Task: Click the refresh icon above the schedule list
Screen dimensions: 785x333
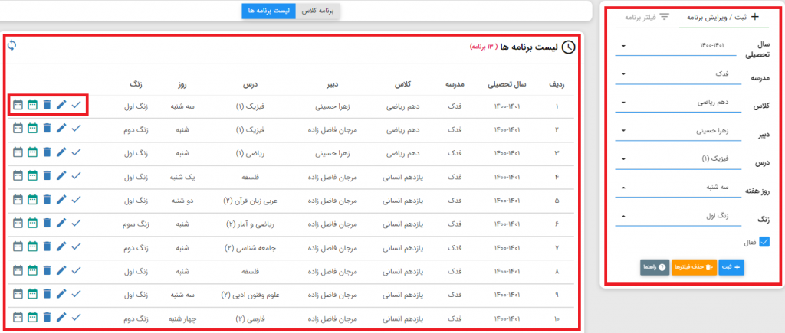Action: tap(11, 46)
